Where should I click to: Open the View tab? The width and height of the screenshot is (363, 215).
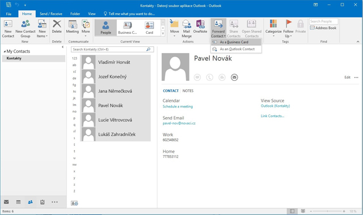pos(92,14)
